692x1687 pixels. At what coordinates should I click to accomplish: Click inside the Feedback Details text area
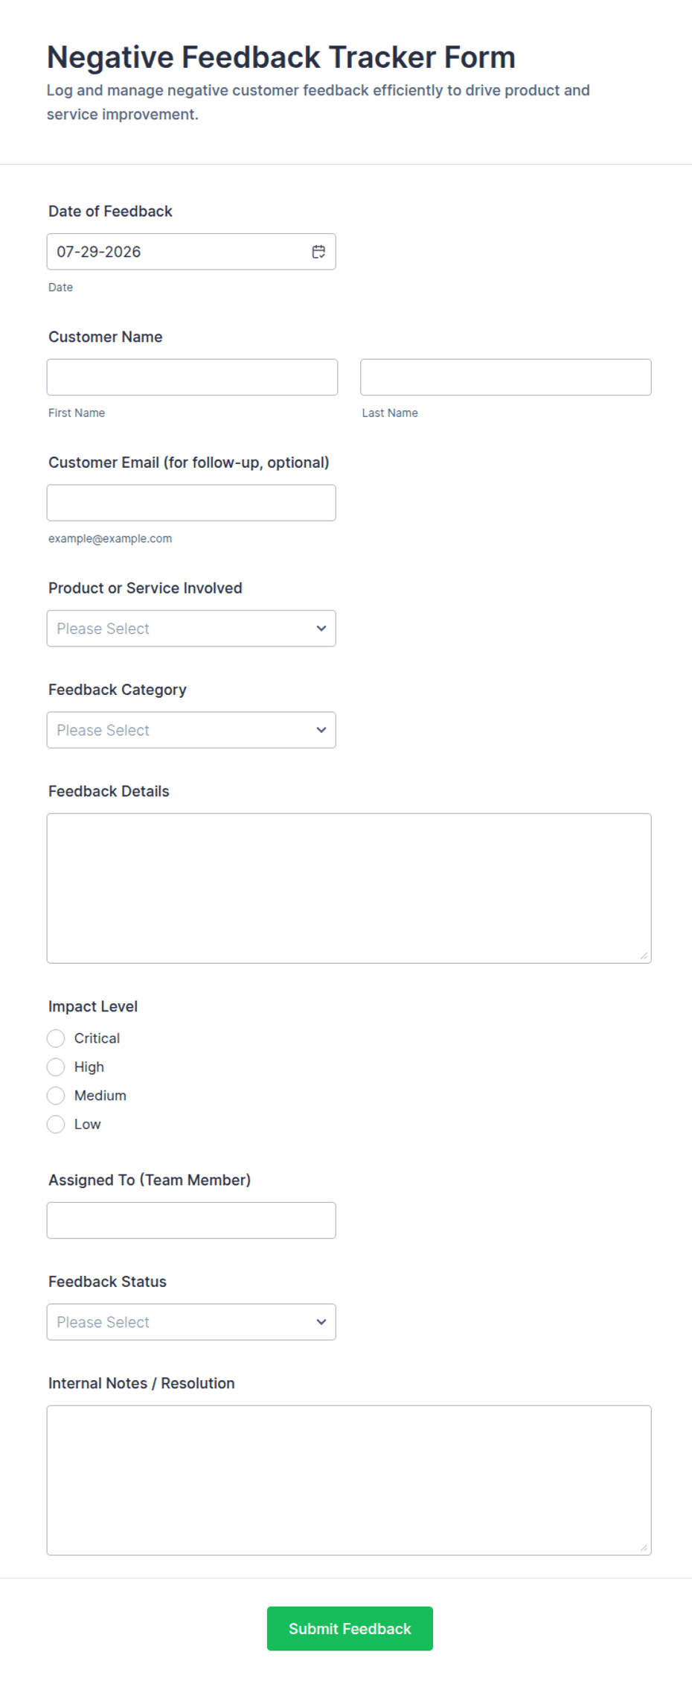(349, 889)
